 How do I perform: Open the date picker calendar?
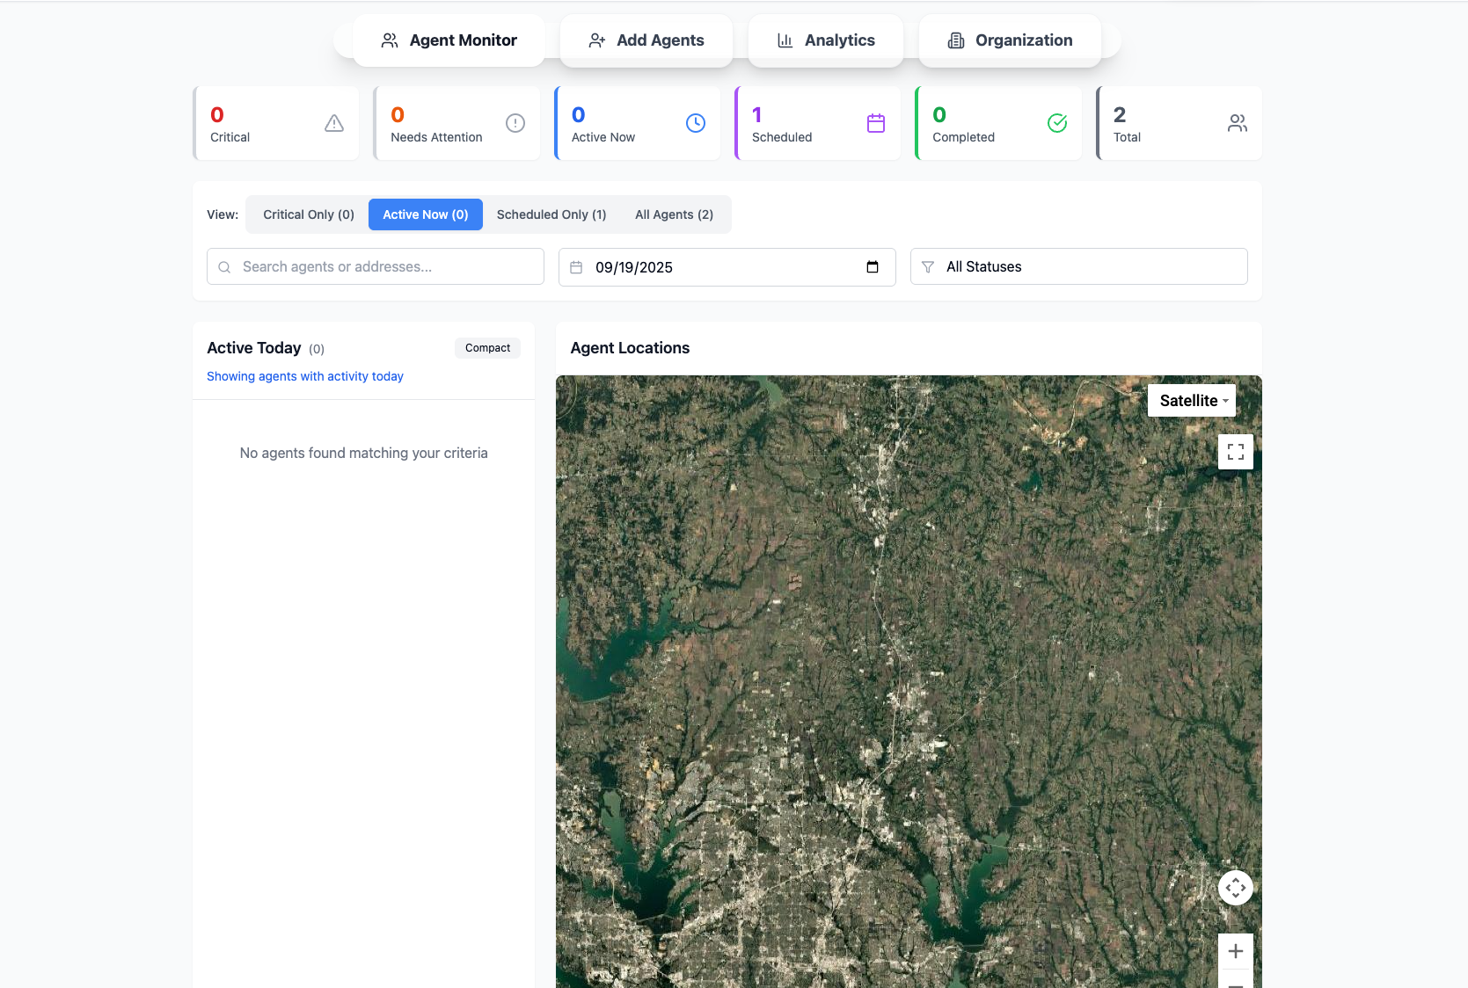click(x=872, y=266)
